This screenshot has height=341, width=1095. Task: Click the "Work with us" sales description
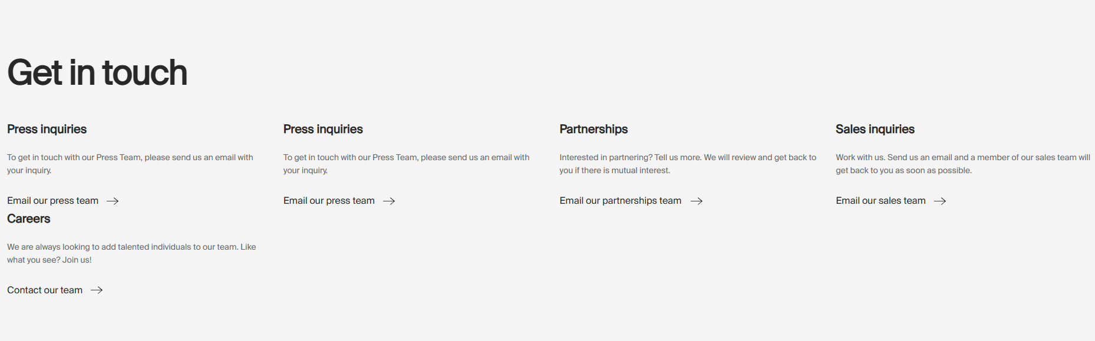pos(962,164)
